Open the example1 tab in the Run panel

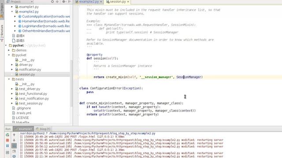point(23,129)
